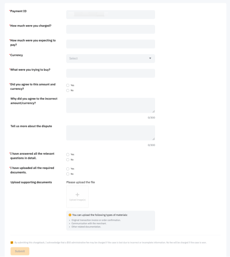
Task: Click the Payment ID input field
Action: (110, 14)
